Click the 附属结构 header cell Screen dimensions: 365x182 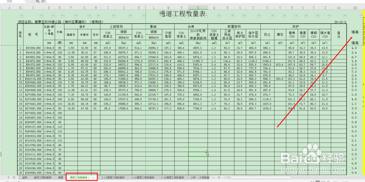coord(234,26)
